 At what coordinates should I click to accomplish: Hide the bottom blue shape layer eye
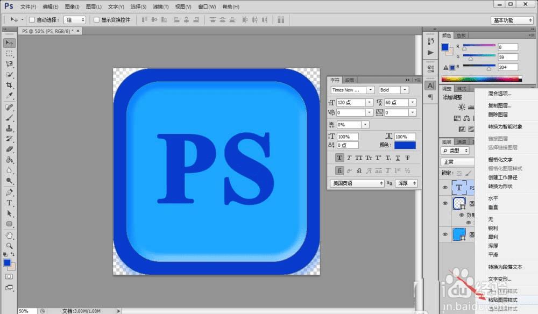pyautogui.click(x=445, y=234)
